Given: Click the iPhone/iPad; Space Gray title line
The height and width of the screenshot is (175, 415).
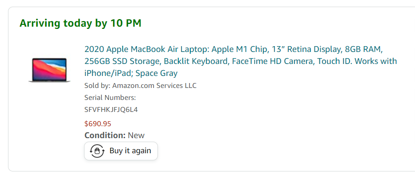Looking at the screenshot, I should [131, 73].
